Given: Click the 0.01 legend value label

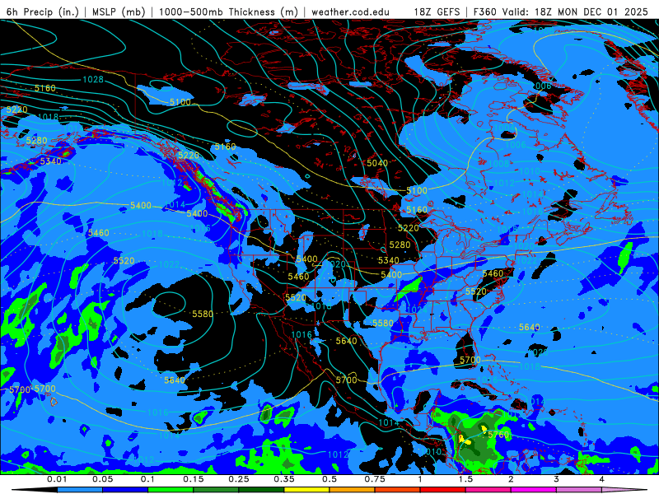Looking at the screenshot, I should (x=57, y=479).
